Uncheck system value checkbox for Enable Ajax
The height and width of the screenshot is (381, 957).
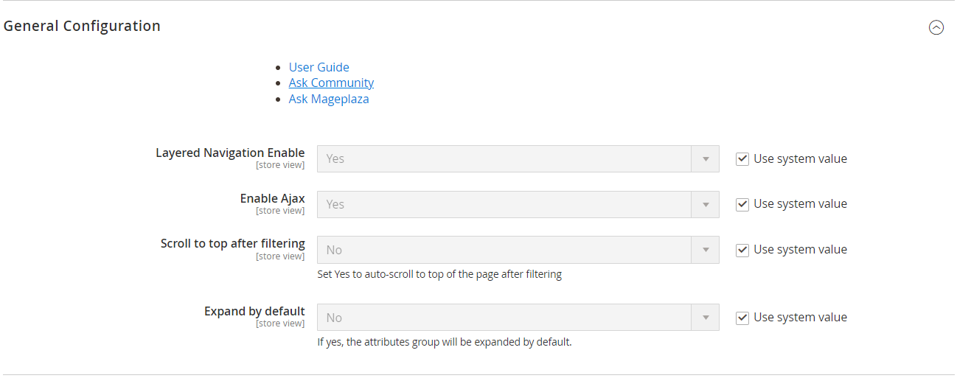click(x=742, y=204)
